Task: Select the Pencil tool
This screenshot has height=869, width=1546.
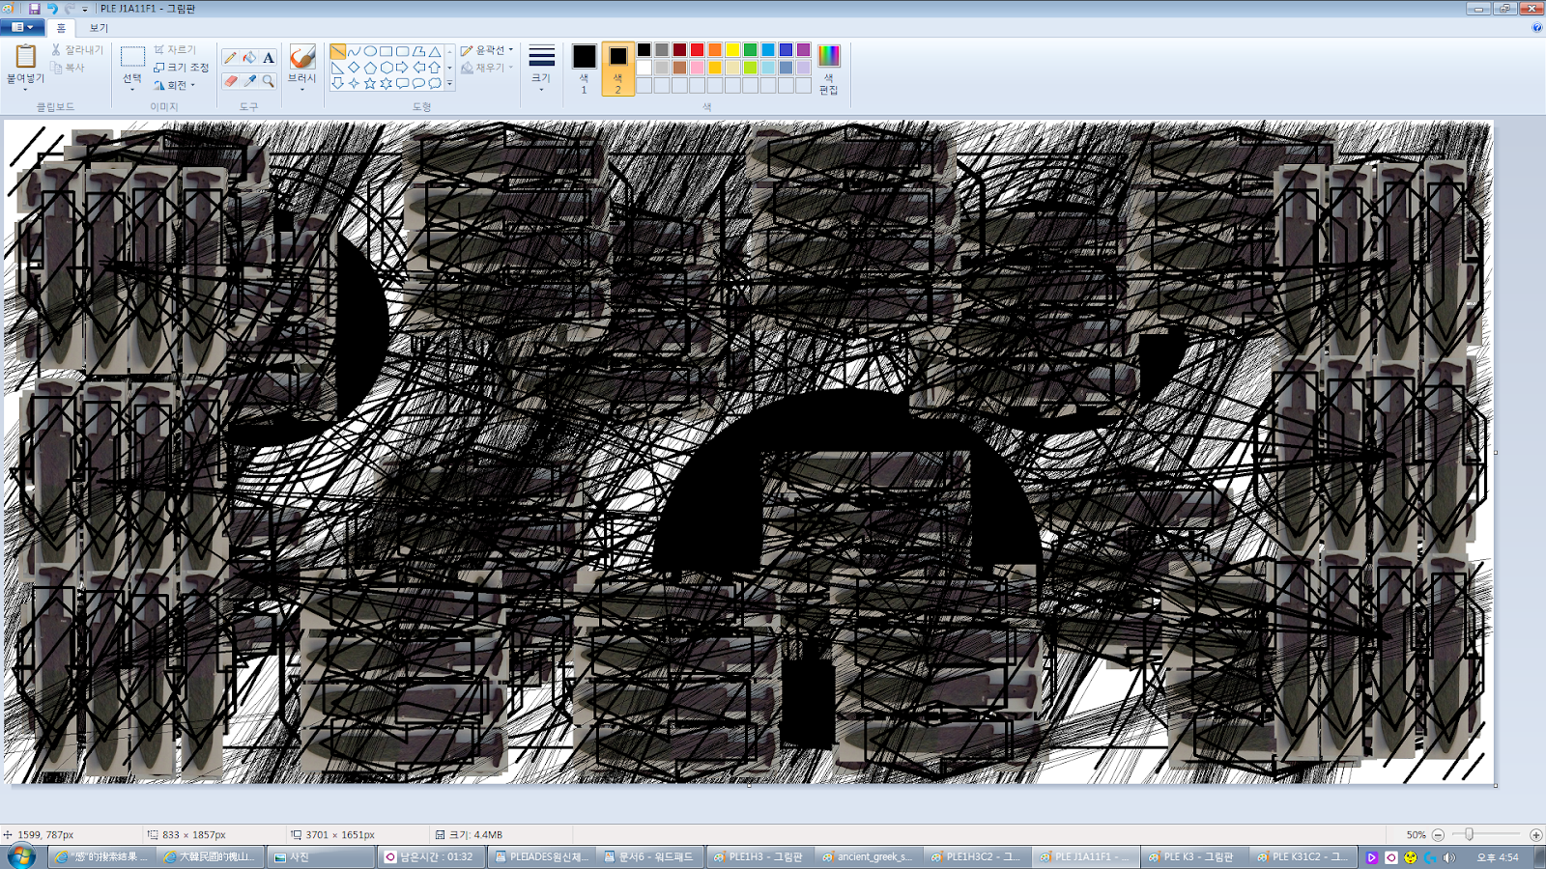Action: click(230, 58)
